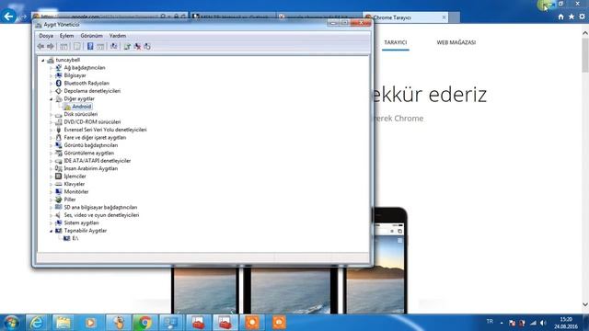
Task: Expand Ağ bağdaştırıcıları node
Action: click(52, 68)
